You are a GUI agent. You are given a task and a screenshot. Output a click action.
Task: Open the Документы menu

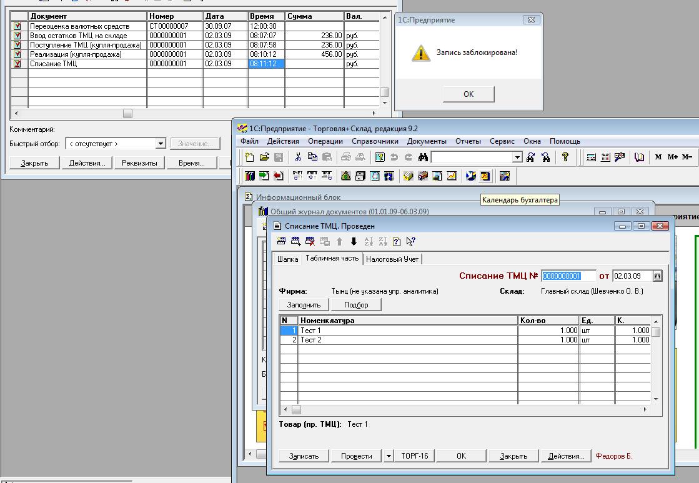coord(427,141)
